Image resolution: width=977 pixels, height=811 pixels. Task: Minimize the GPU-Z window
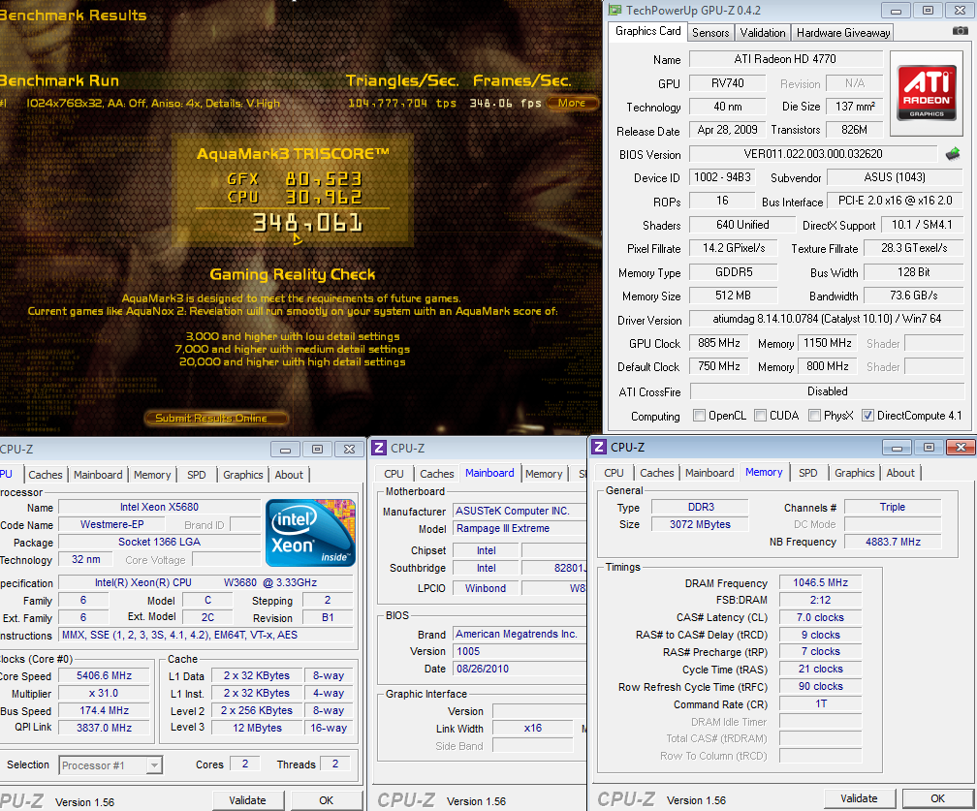[x=896, y=11]
